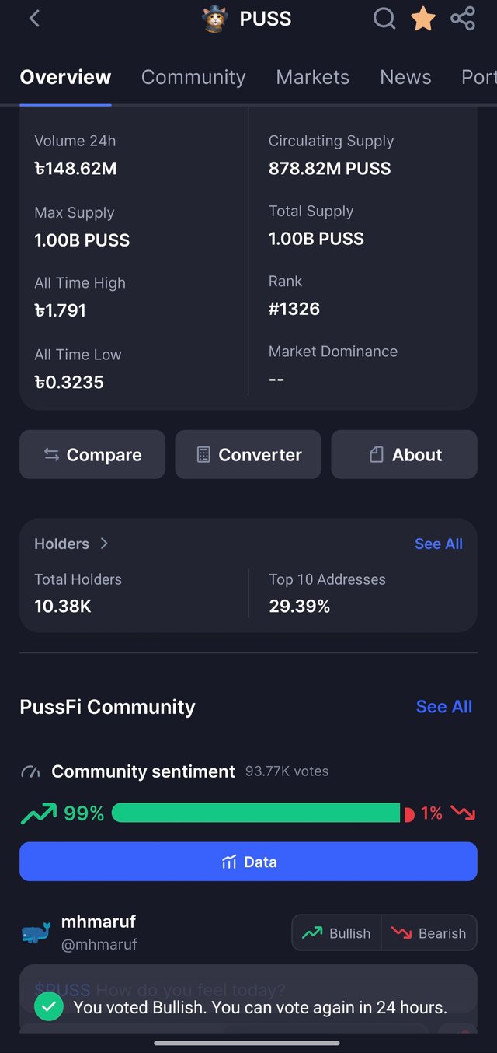Tap the mhmaruf whale avatar
The width and height of the screenshot is (497, 1053).
tap(36, 932)
